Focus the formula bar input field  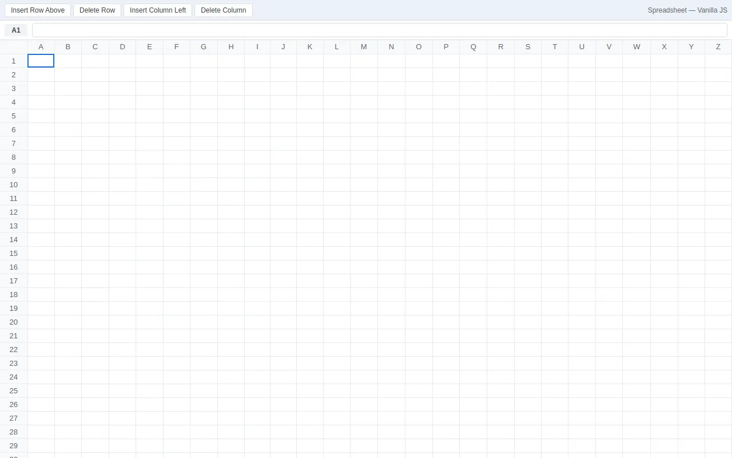[380, 30]
